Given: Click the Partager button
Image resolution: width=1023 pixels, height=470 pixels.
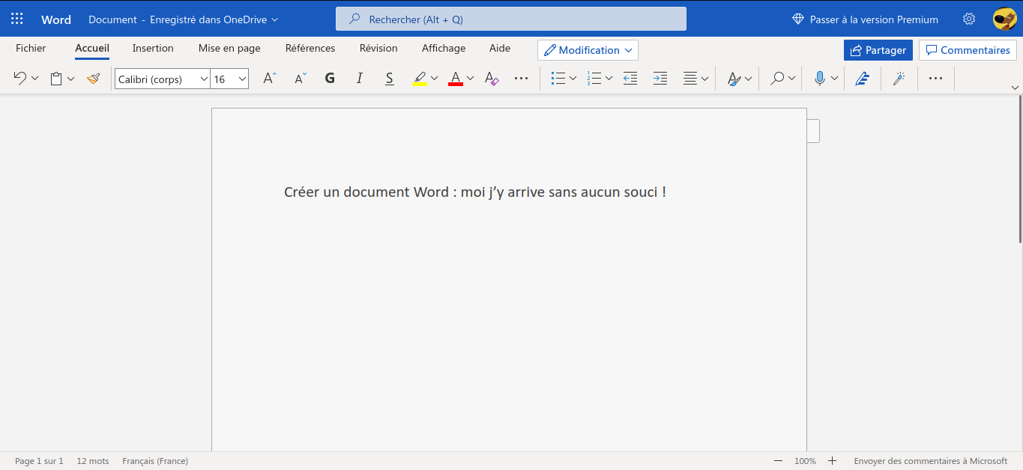Looking at the screenshot, I should coord(878,50).
